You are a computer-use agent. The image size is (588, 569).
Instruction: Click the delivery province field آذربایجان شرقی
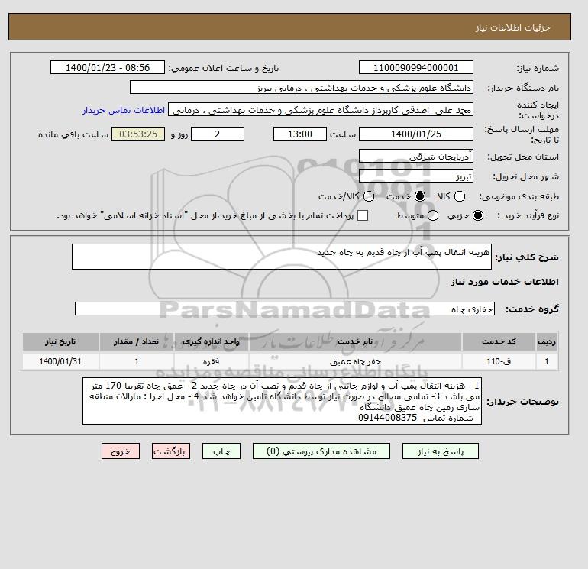pos(416,156)
